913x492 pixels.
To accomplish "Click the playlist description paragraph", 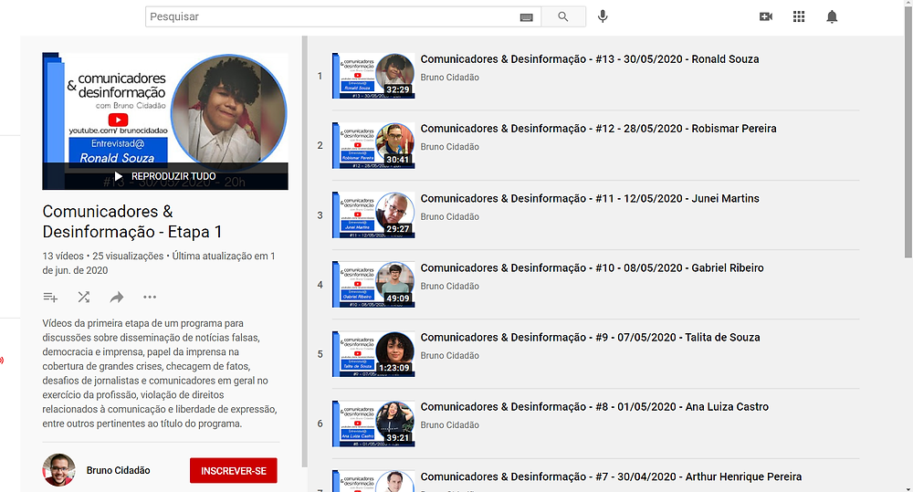I will click(160, 373).
